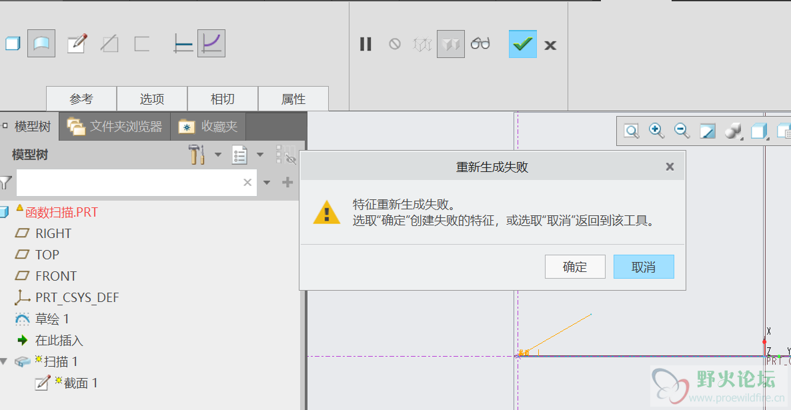
Task: Select 函数扫描.PRT in model tree
Action: (x=61, y=212)
